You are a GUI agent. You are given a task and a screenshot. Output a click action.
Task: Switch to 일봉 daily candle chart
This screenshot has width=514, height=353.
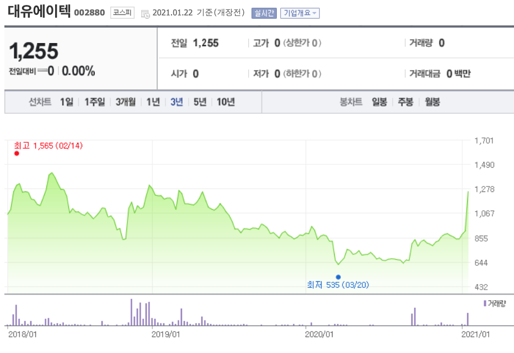379,102
